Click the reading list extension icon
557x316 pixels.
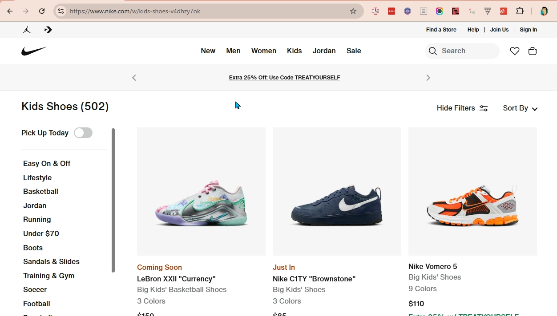click(x=424, y=11)
